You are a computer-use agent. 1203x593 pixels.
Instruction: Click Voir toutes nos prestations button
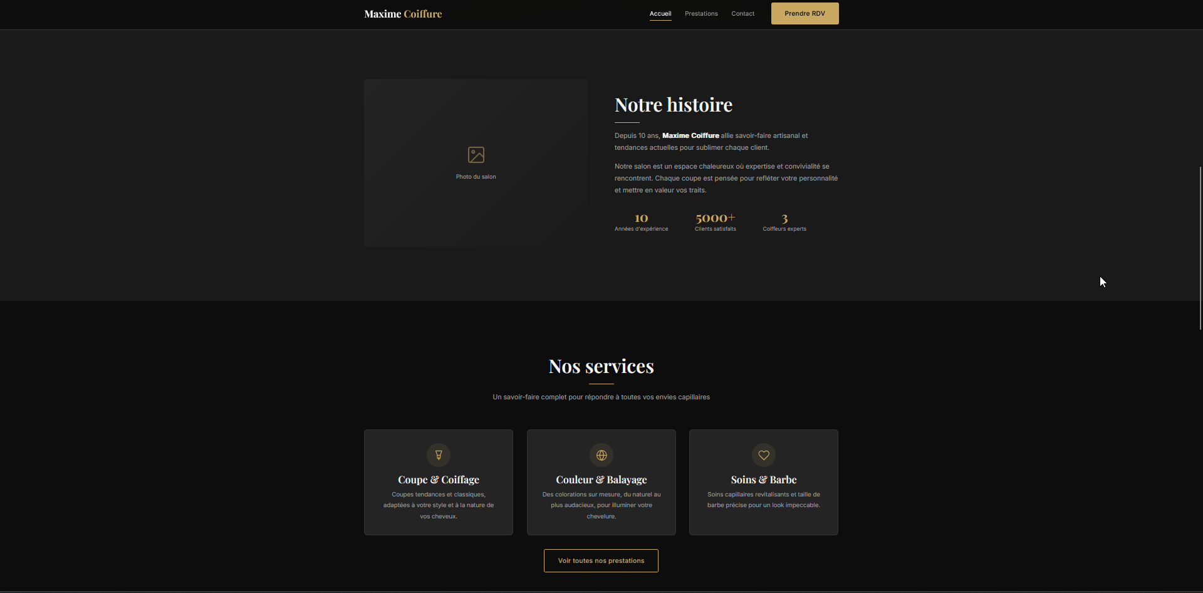click(x=601, y=560)
